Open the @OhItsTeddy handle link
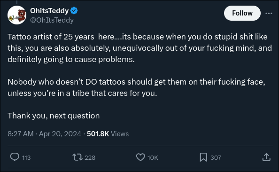Screen dimensions: 279x172 pos(52,20)
